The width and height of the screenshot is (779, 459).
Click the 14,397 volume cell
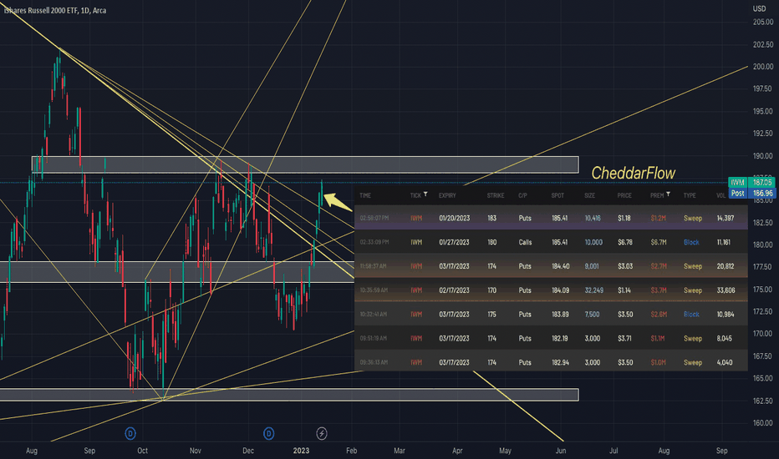click(x=725, y=219)
